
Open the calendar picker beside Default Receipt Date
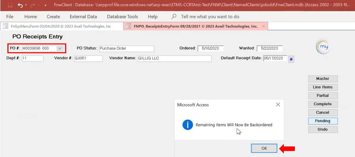pyautogui.click(x=291, y=59)
